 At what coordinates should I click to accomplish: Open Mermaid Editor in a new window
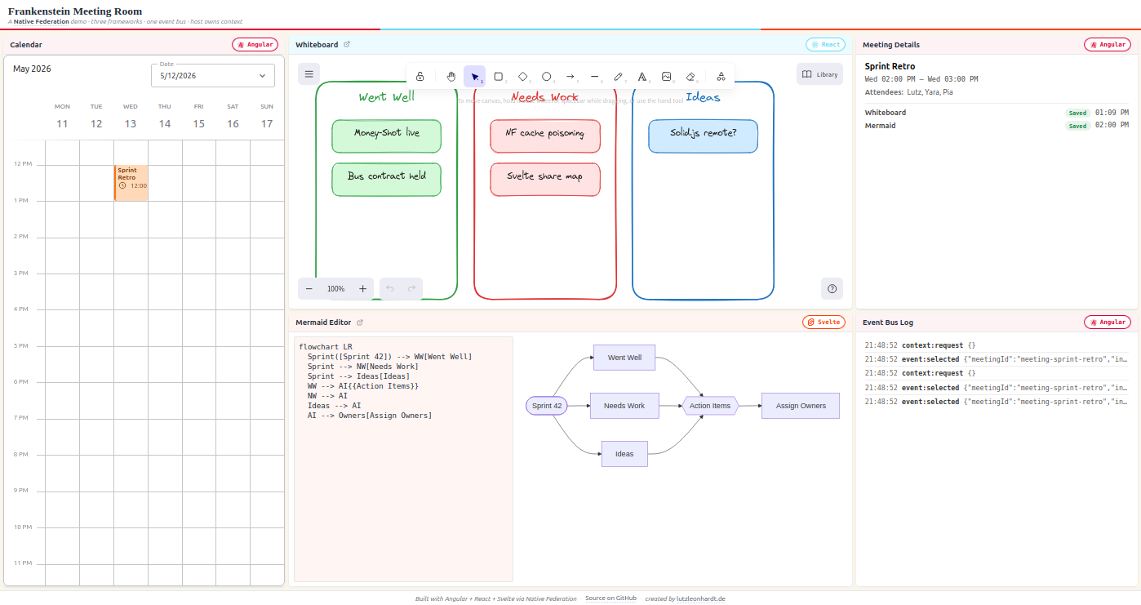[360, 323]
